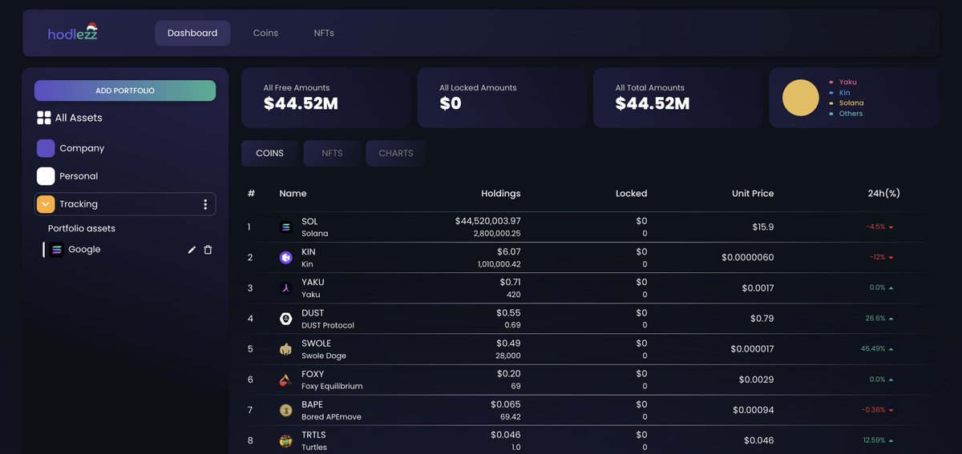Click the KIN down arrow at -12%

[x=891, y=258]
